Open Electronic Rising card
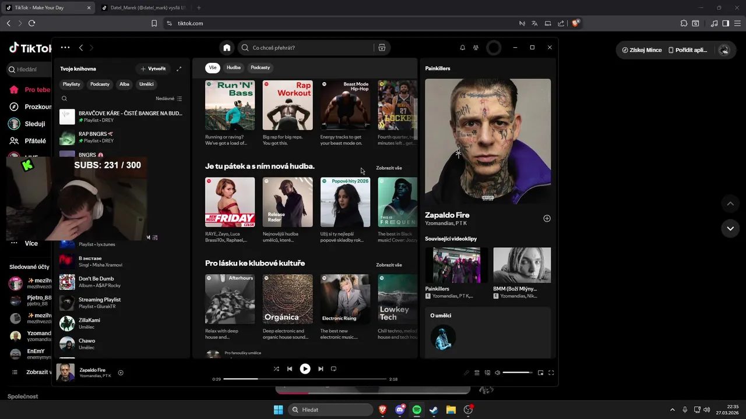 coord(345,308)
